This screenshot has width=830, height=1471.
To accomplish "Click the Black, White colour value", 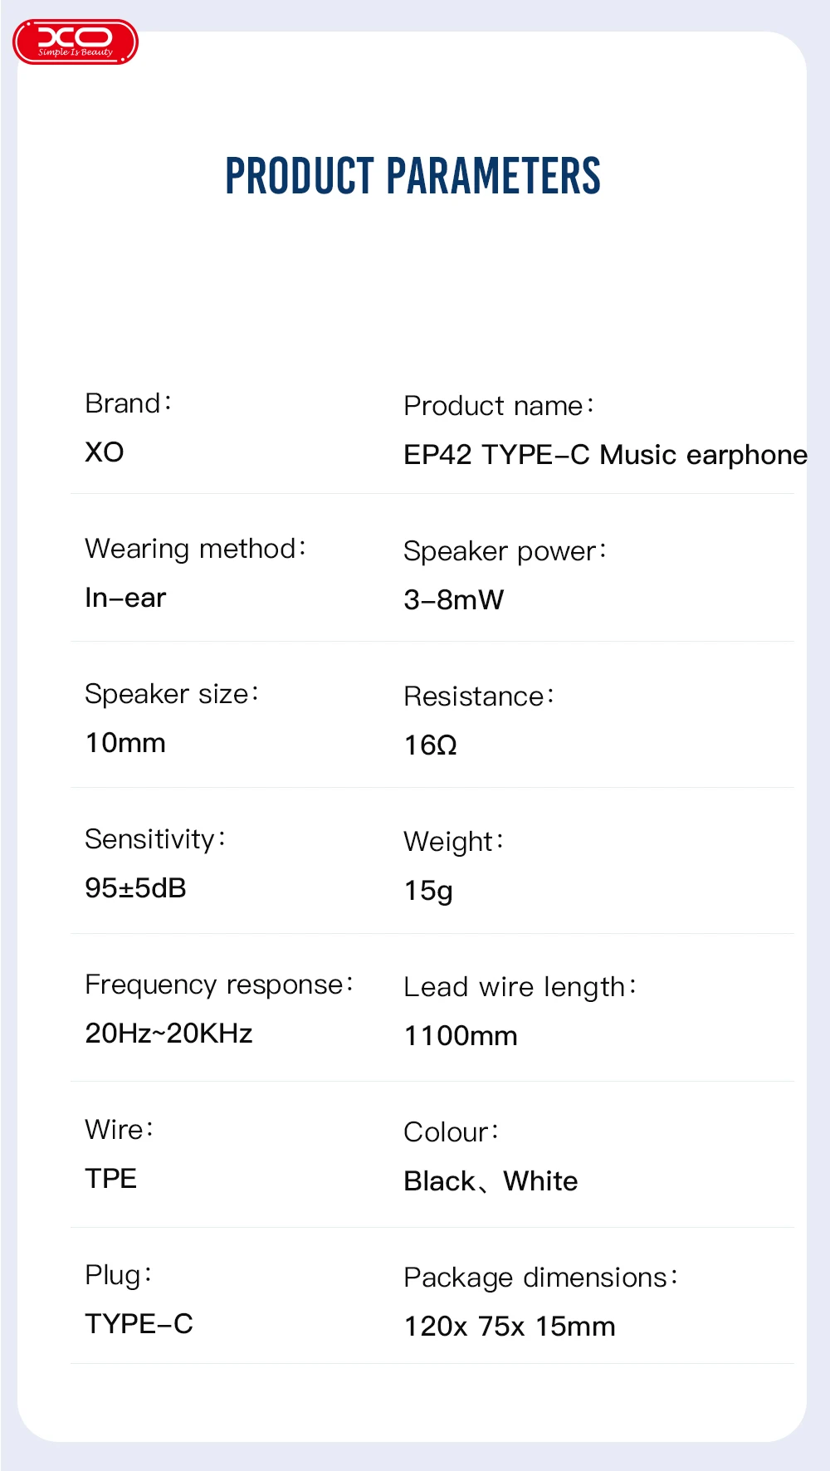I will (x=491, y=1181).
